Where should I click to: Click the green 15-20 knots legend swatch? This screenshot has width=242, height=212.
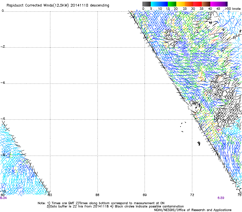tap(172, 4)
